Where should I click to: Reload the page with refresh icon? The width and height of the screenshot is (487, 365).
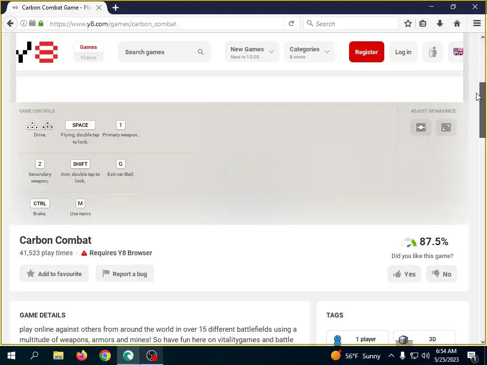[291, 24]
